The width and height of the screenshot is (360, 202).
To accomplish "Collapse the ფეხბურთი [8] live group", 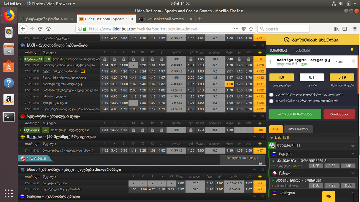I will pyautogui.click(x=353, y=146).
